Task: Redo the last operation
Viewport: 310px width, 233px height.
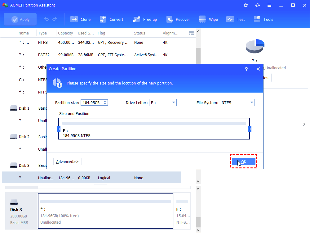Action: 55,19
